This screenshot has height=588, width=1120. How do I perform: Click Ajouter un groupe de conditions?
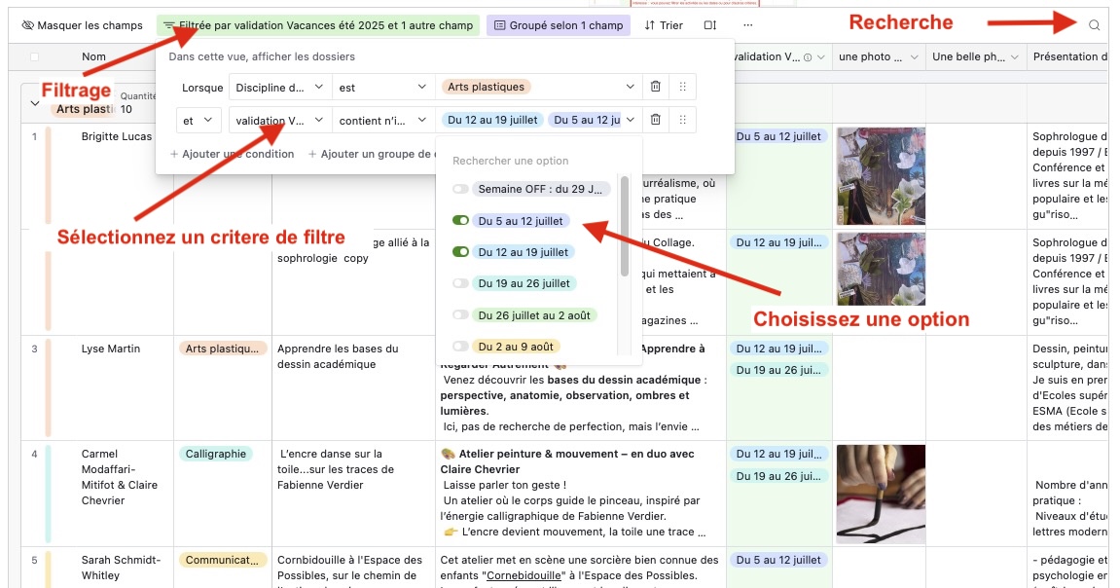[x=370, y=154]
